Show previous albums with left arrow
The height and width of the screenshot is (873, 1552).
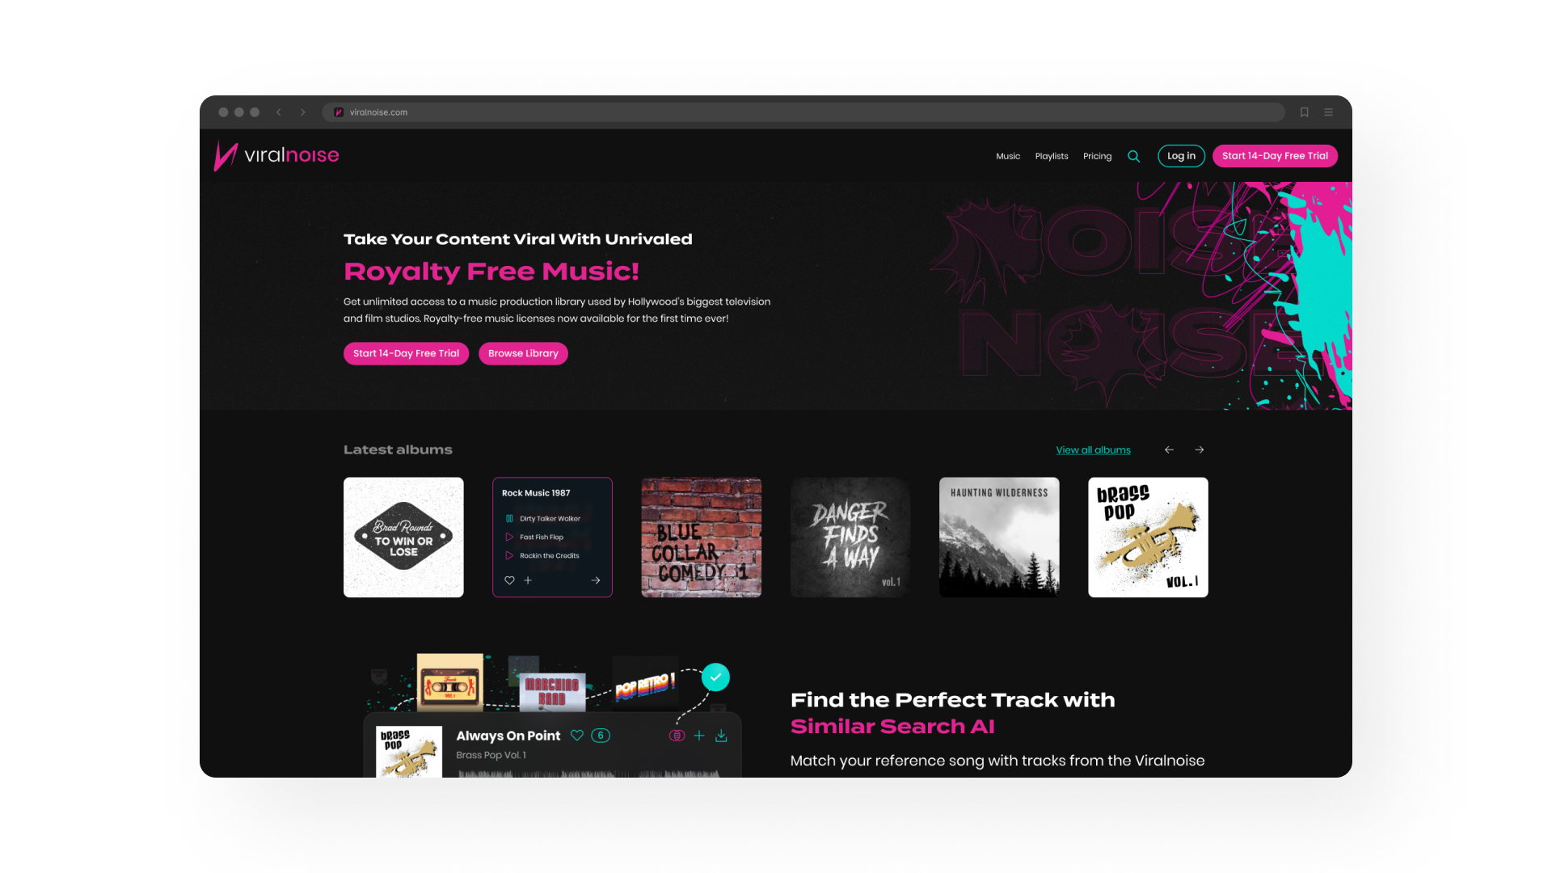(1169, 450)
